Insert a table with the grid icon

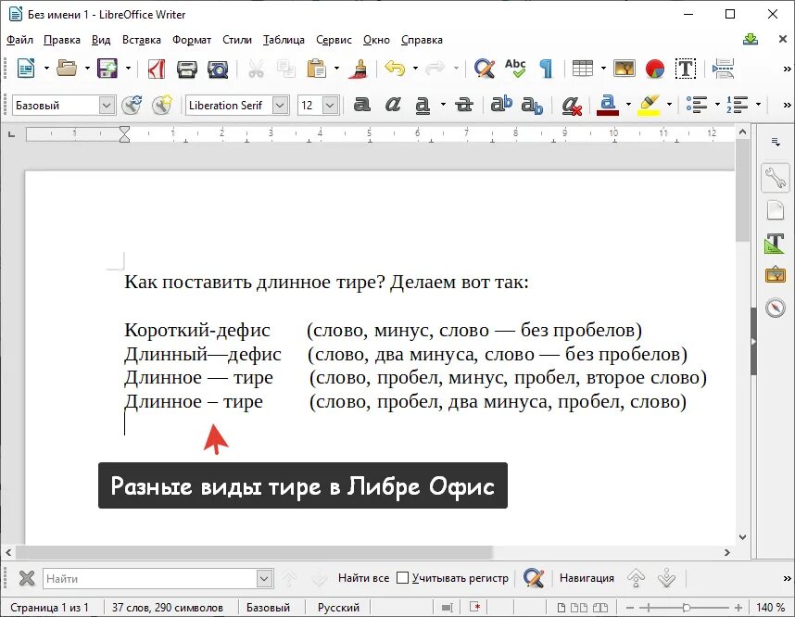[583, 68]
